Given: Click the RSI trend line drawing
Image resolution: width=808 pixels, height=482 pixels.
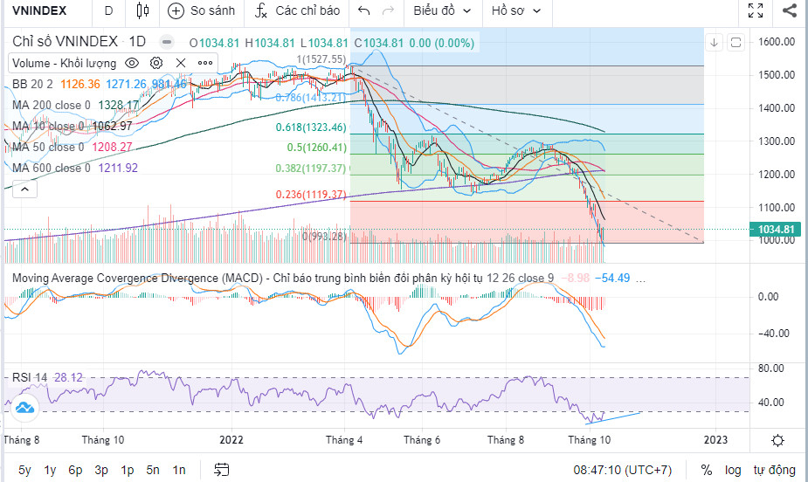Looking at the screenshot, I should click(x=613, y=417).
